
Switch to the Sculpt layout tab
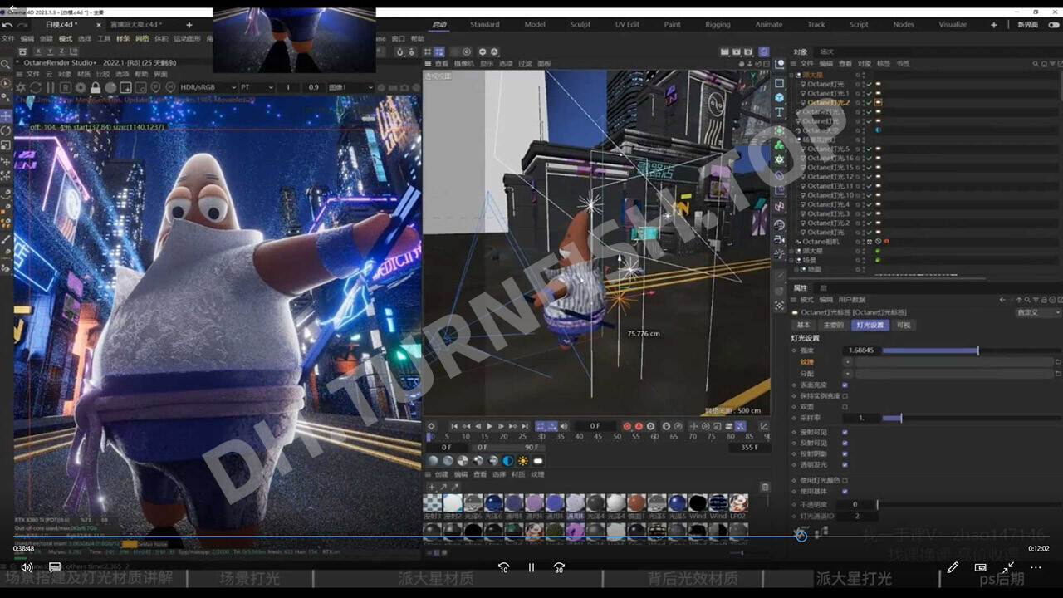tap(580, 25)
